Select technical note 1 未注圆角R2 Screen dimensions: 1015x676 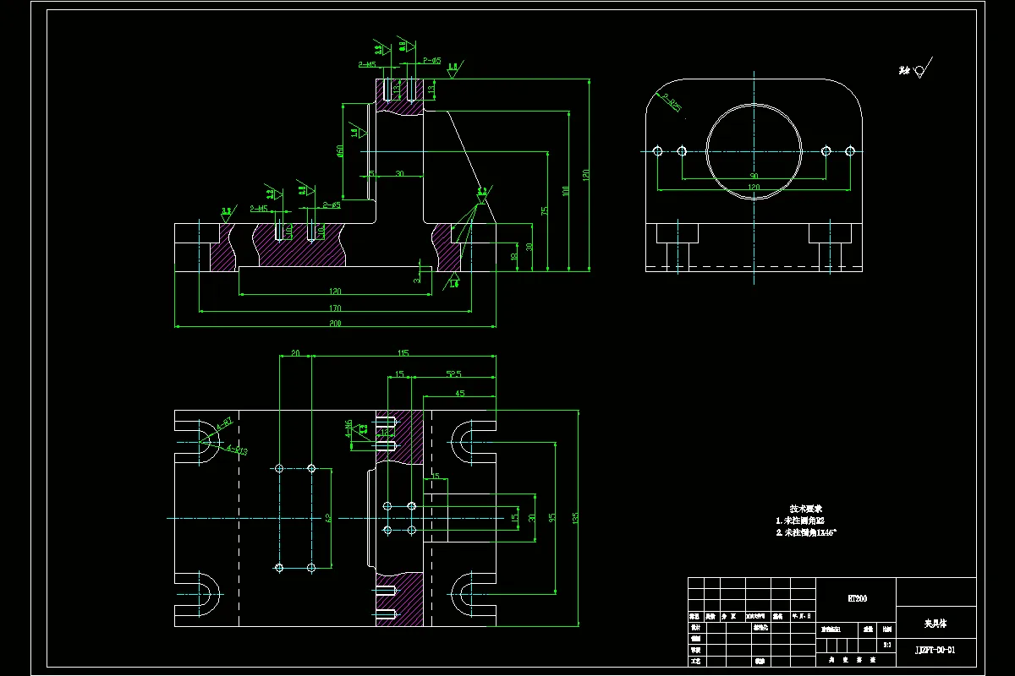[800, 521]
